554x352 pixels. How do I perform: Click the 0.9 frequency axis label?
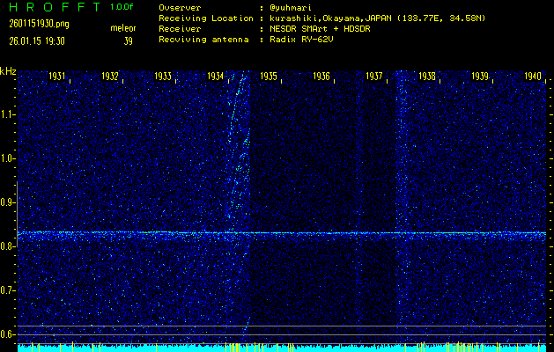(8, 202)
